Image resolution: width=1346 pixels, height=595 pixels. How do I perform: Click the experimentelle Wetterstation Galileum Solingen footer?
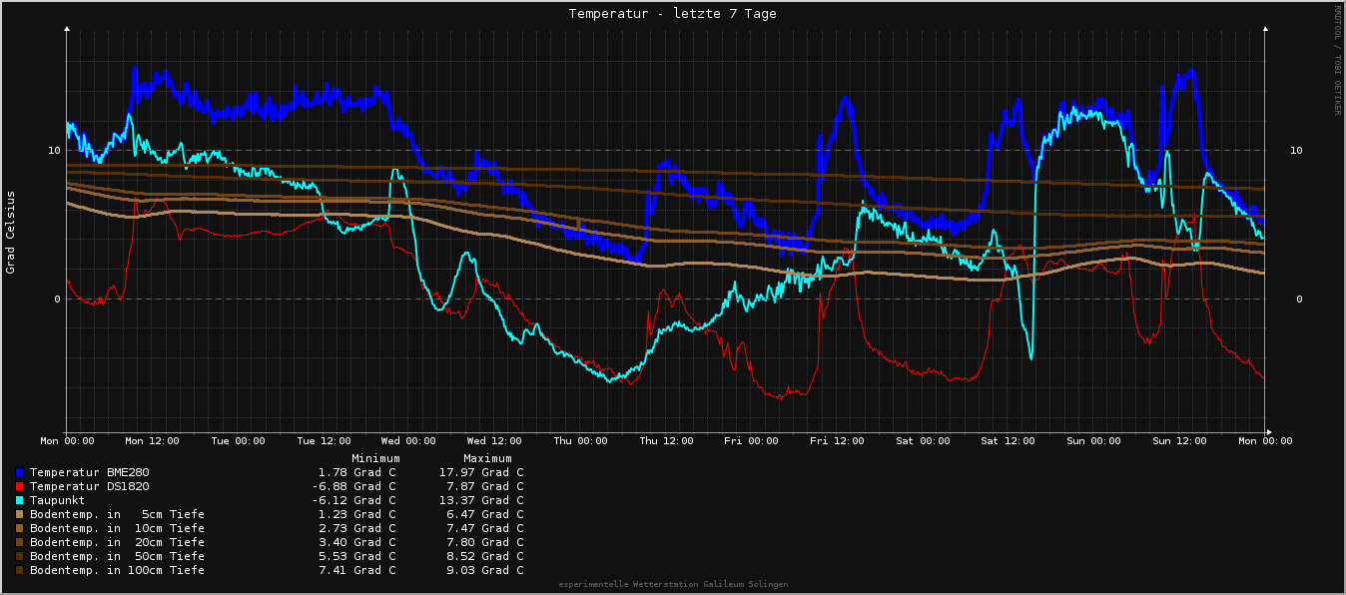pyautogui.click(x=673, y=584)
